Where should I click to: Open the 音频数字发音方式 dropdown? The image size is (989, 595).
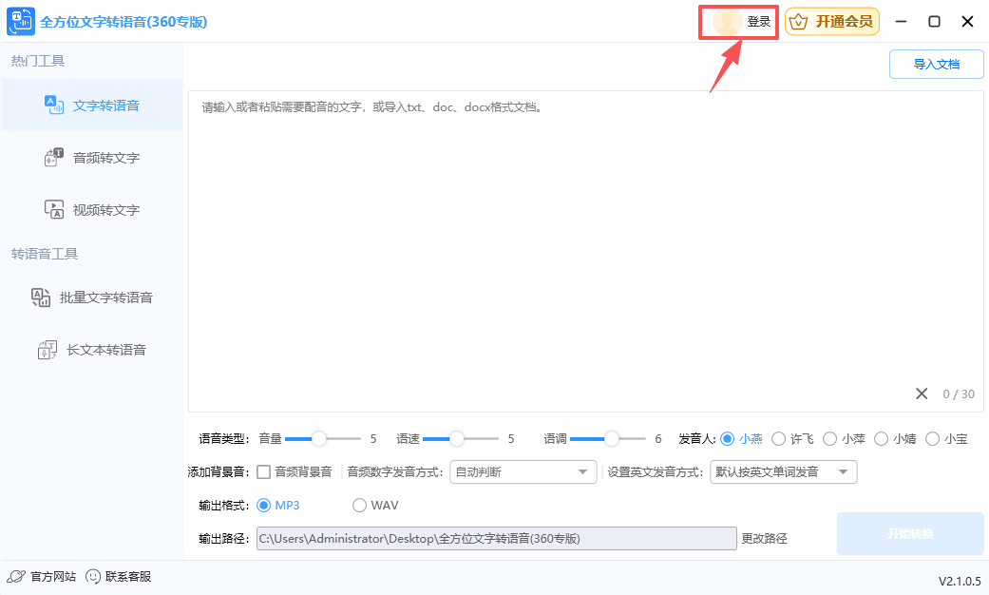(523, 471)
